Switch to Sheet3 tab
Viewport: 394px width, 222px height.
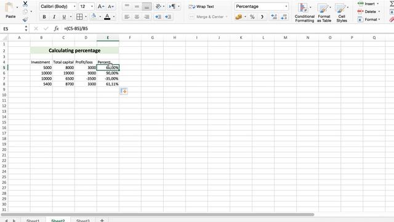83,220
